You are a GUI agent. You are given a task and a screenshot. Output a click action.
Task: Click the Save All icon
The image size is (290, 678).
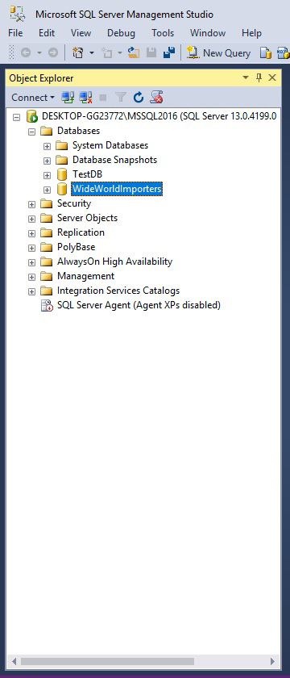(169, 52)
